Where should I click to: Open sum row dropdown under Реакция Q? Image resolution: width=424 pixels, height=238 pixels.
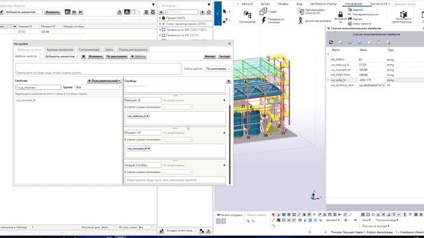pyautogui.click(x=177, y=107)
